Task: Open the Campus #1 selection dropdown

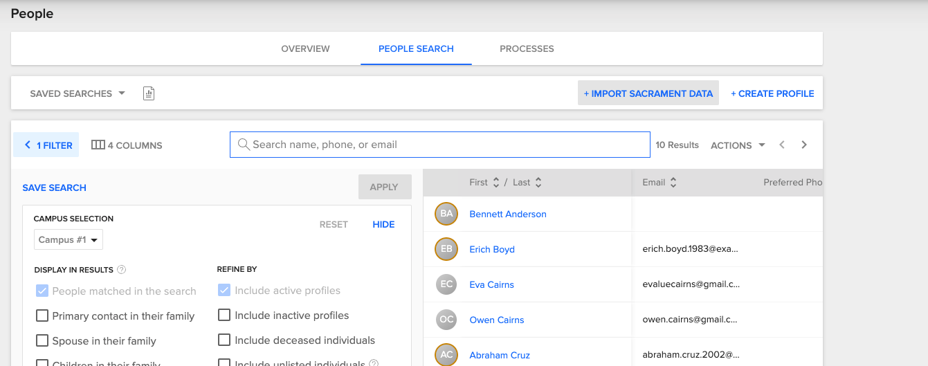Action: [x=69, y=240]
